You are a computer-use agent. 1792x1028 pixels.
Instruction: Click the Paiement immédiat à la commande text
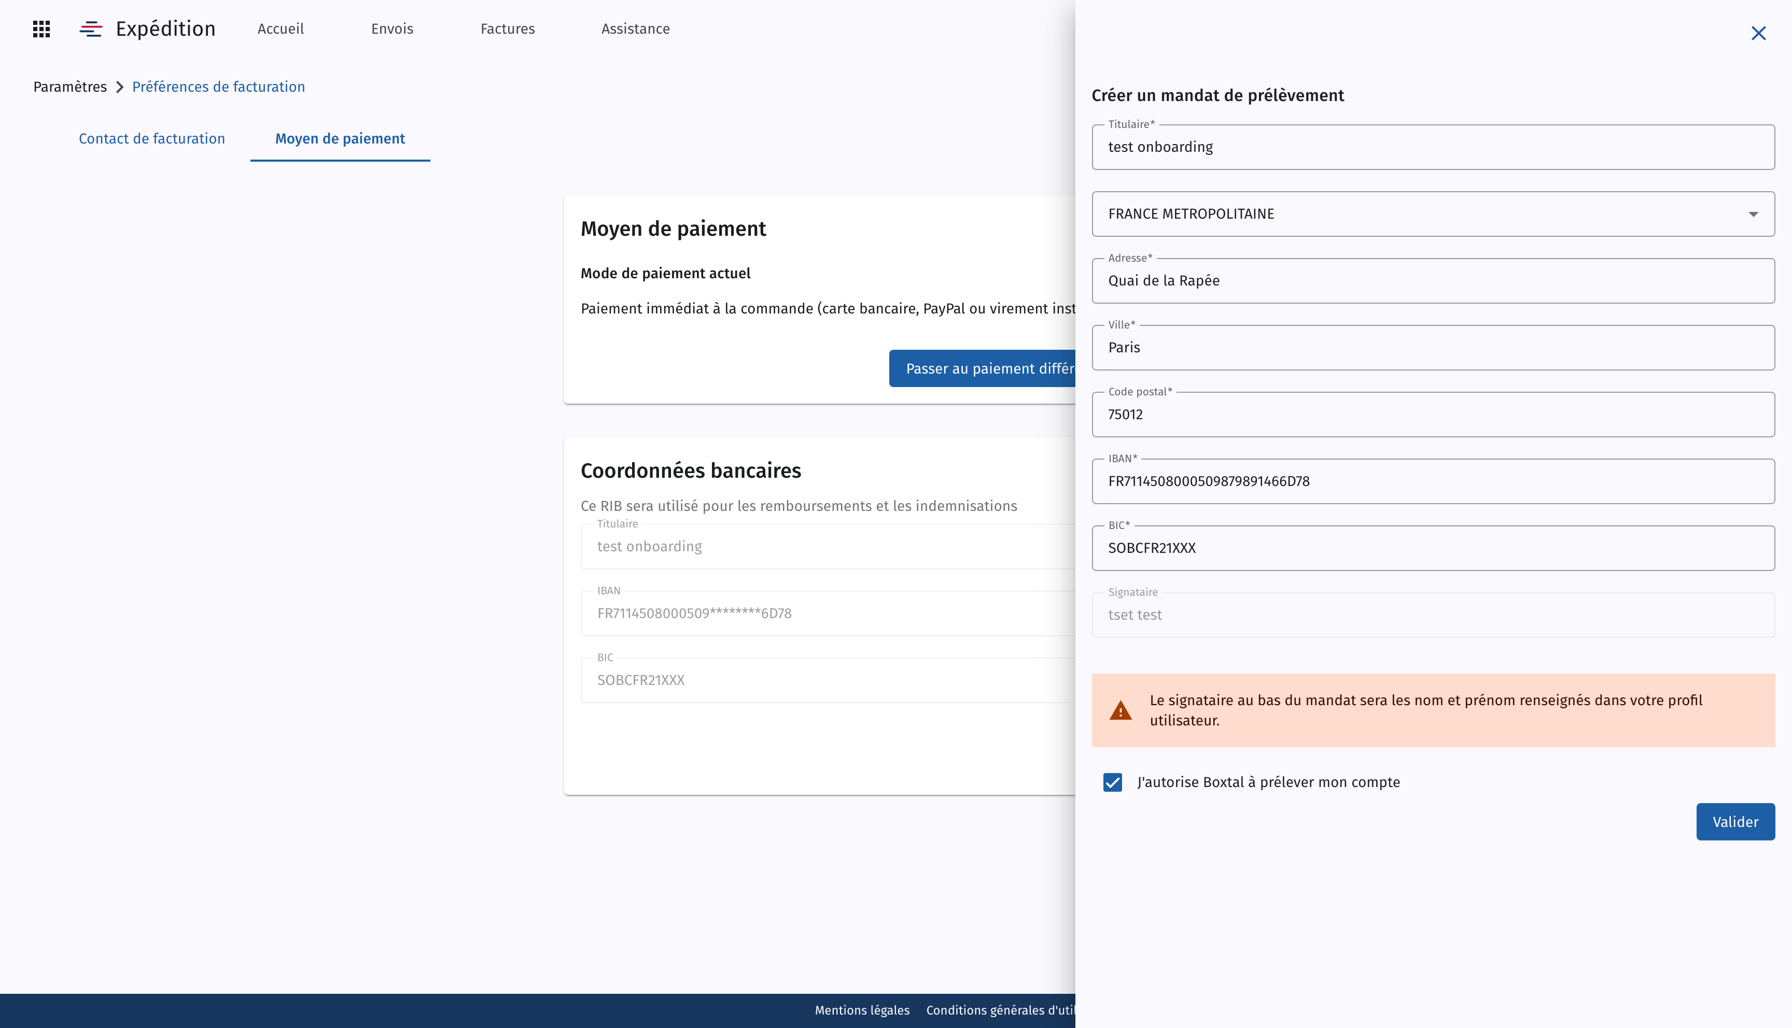(x=828, y=308)
